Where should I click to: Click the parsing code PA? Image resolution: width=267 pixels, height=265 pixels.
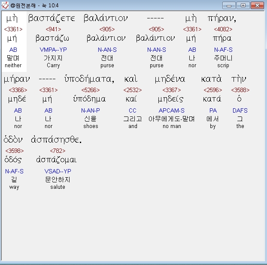click(213, 110)
